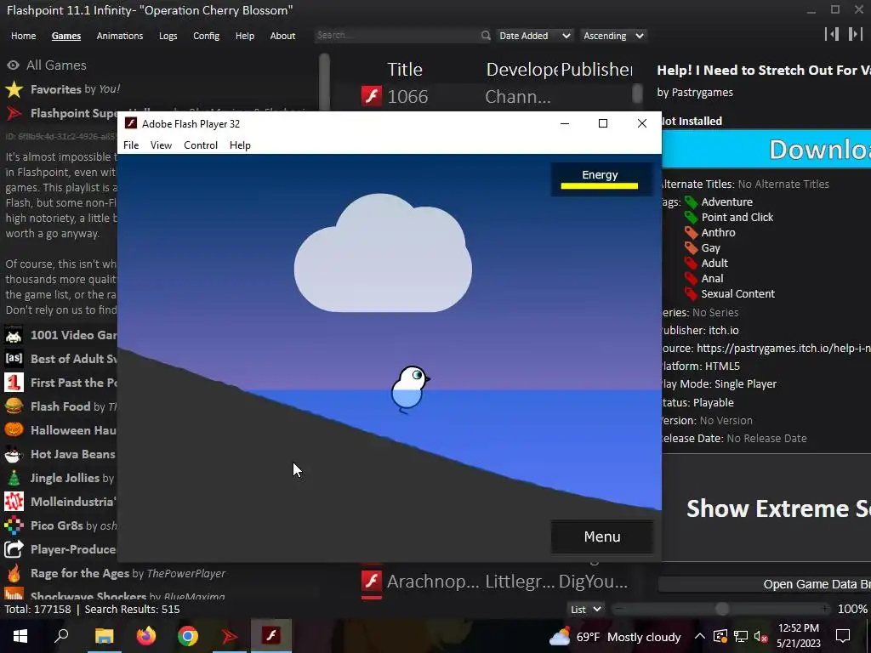Screen dimensions: 871x653
Task: Click the Pico Gr8s playlist icon
Action: (14, 525)
